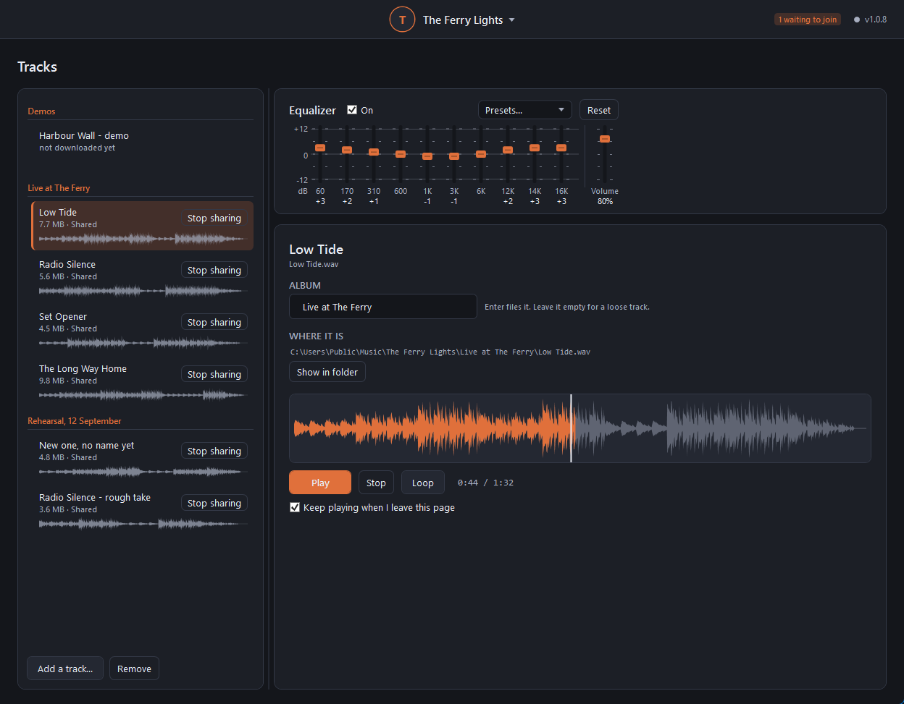Open the '1 waiting to join' badge
904x704 pixels.
coord(808,20)
